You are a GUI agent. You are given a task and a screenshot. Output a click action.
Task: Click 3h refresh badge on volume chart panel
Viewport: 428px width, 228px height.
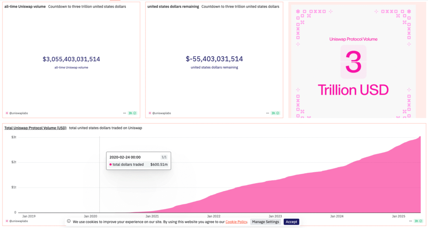tap(418, 221)
